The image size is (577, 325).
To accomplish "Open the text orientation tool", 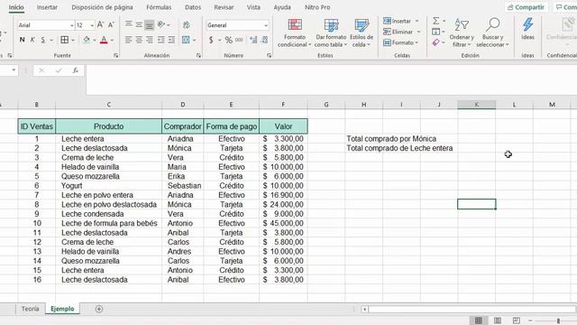I will click(x=161, y=24).
